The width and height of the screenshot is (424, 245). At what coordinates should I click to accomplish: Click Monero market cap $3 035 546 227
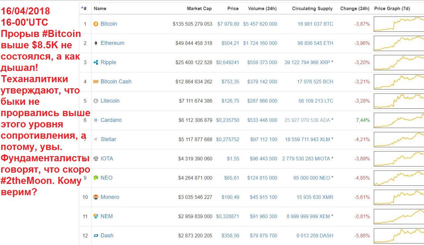(x=195, y=197)
